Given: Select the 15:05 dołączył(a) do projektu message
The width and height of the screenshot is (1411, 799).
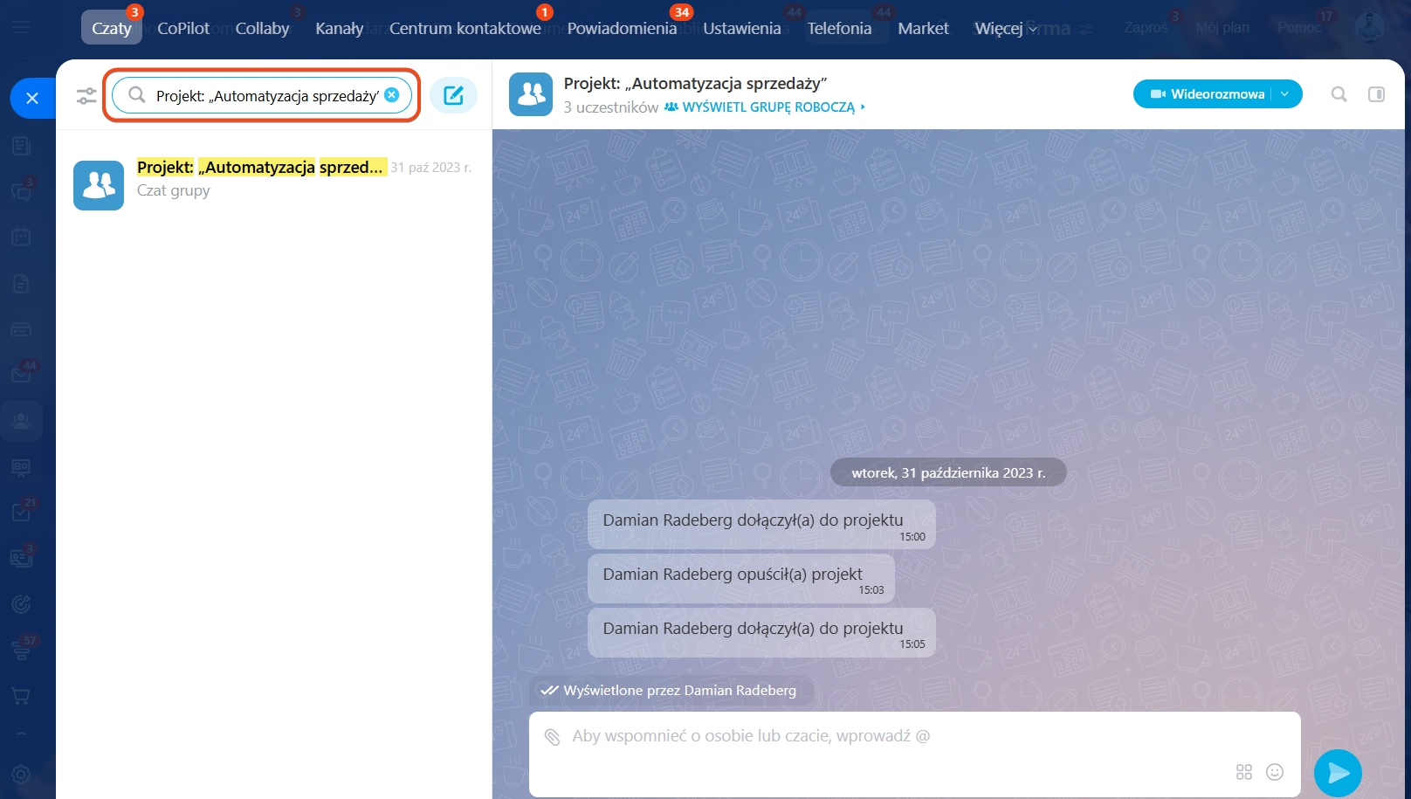Looking at the screenshot, I should (x=761, y=632).
